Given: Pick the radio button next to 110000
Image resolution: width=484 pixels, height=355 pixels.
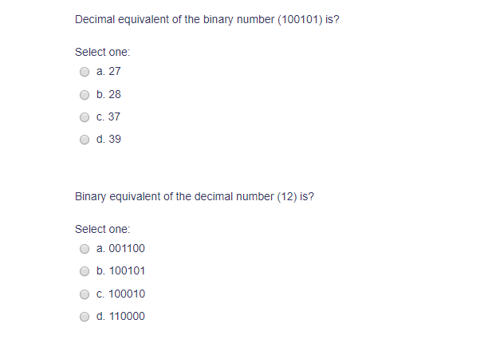Looking at the screenshot, I should click(x=85, y=317).
